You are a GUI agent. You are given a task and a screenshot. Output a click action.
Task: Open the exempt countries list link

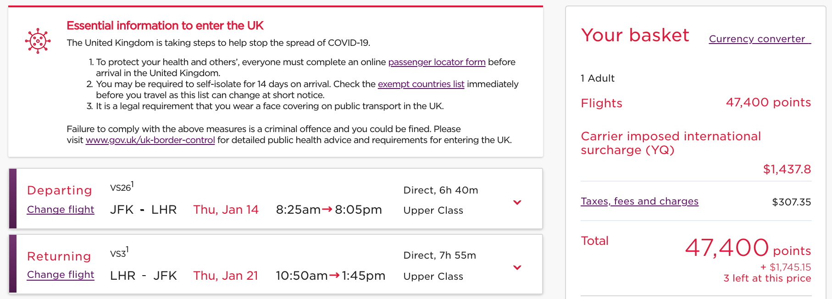pyautogui.click(x=421, y=84)
